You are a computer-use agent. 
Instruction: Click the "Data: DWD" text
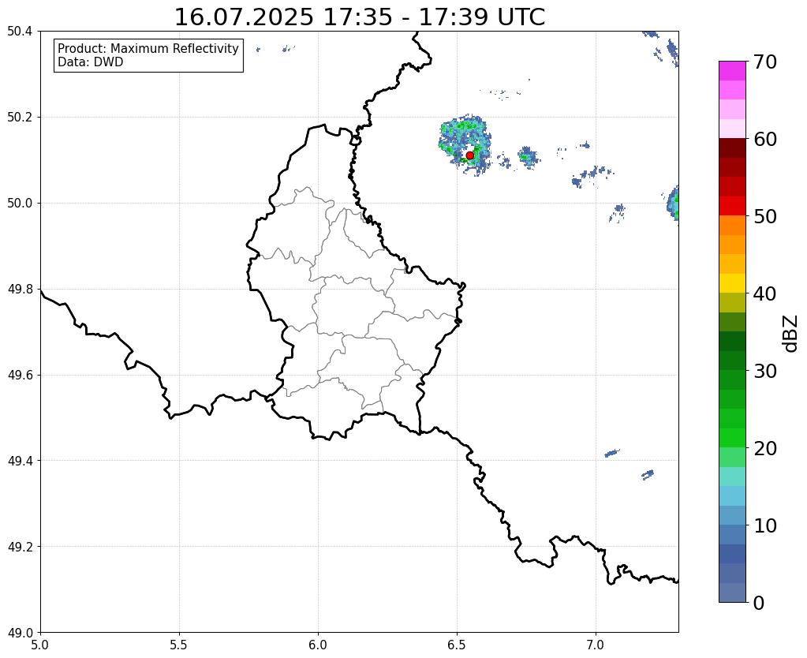coord(91,62)
